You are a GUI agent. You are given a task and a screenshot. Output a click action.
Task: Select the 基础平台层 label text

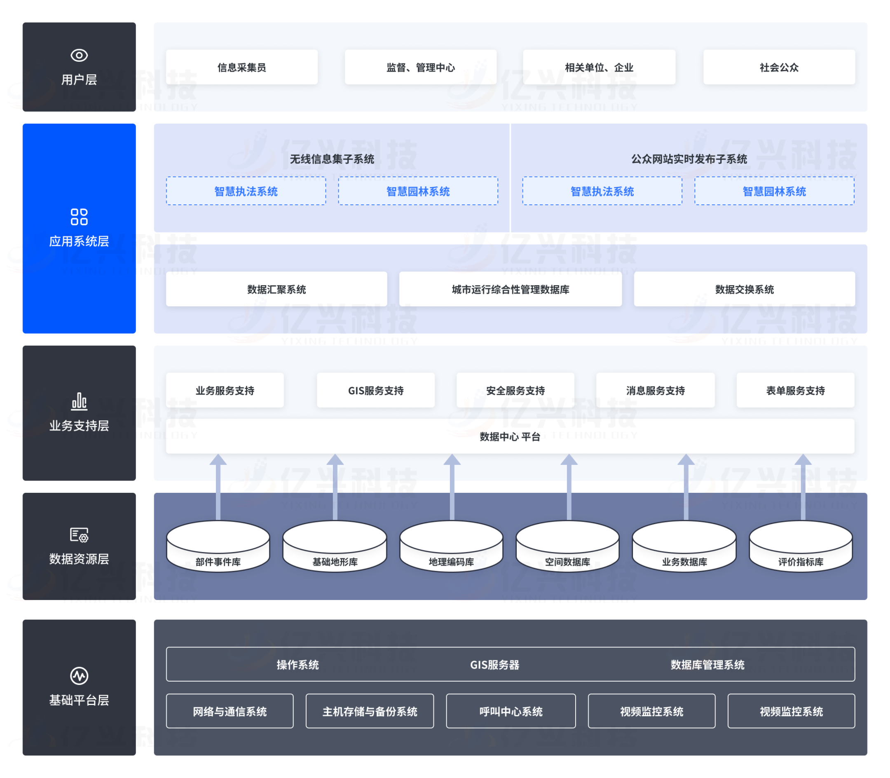(79, 700)
